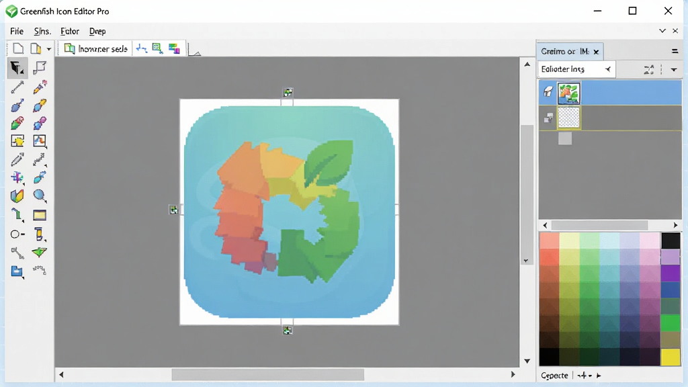Viewport: 688px width, 387px height.
Task: Open the File menu
Action: (x=17, y=31)
